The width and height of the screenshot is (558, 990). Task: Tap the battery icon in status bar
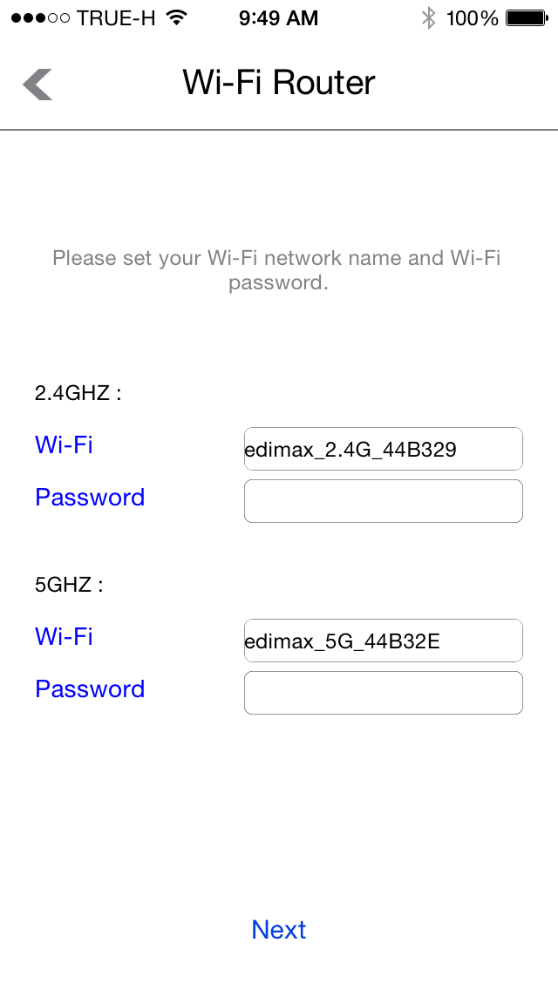pos(526,17)
